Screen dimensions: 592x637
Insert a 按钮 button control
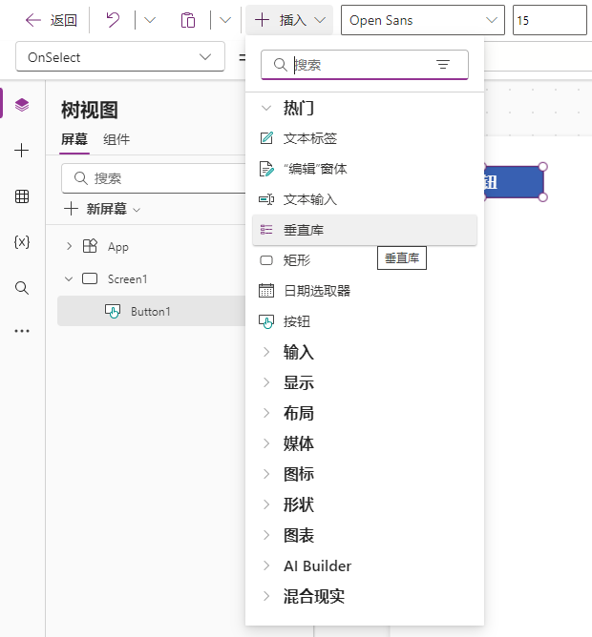tap(364, 321)
